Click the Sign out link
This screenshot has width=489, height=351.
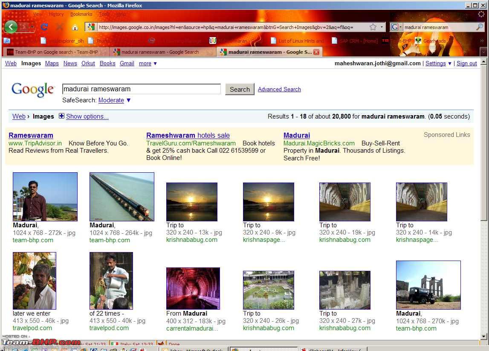[x=467, y=64]
